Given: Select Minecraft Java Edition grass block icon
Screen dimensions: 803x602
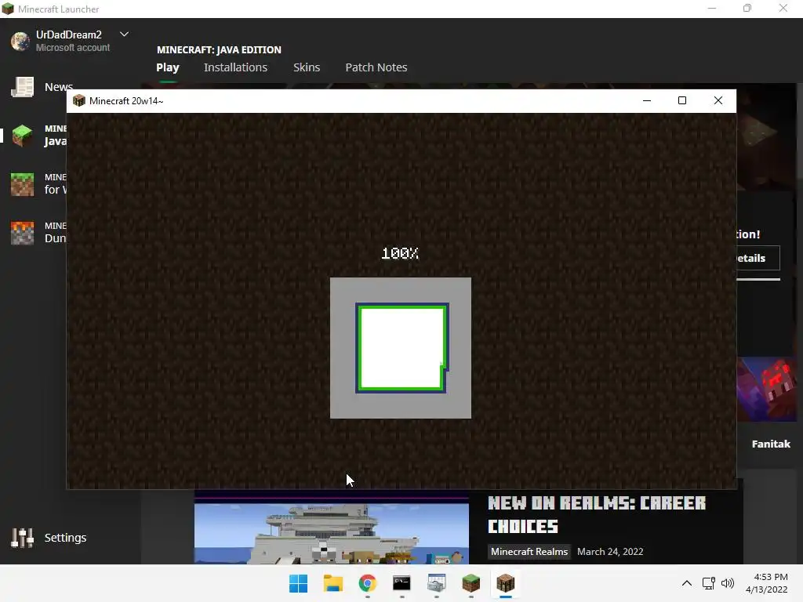Looking at the screenshot, I should point(23,136).
